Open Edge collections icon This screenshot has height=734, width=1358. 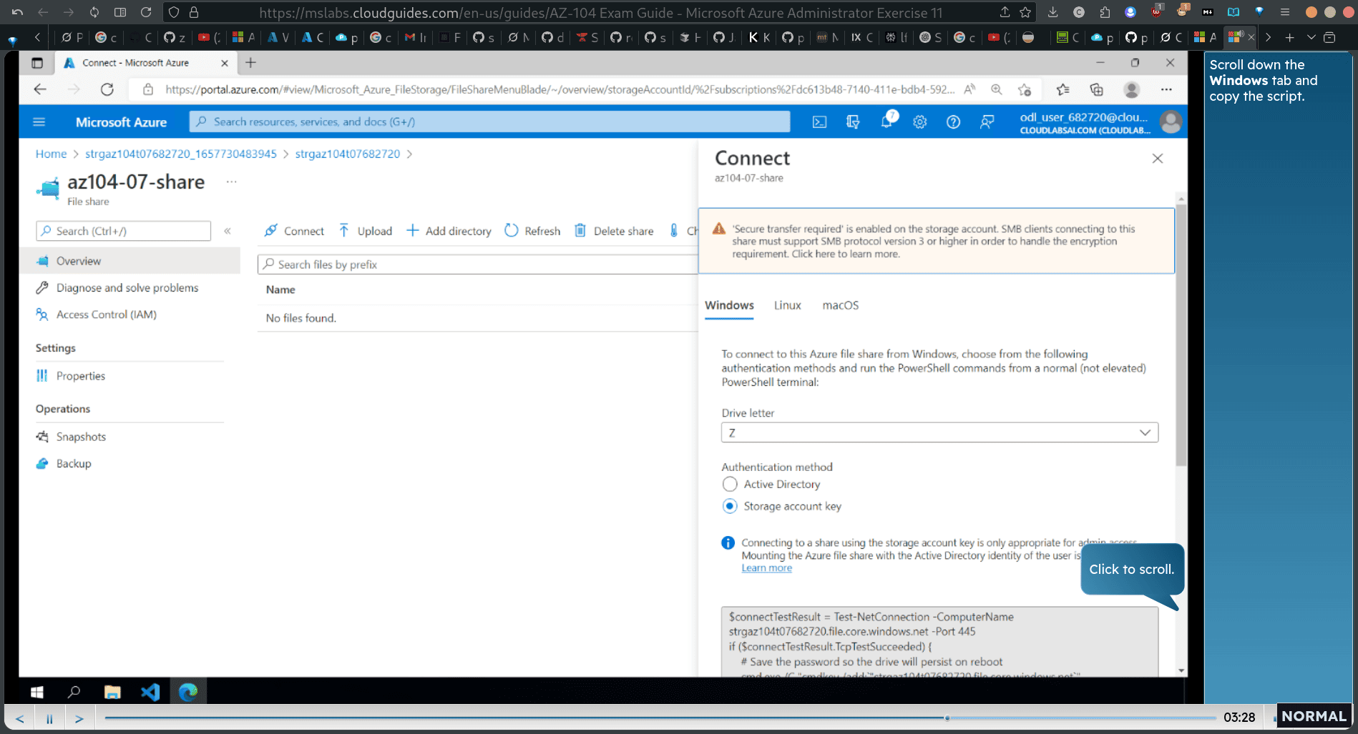click(1096, 89)
